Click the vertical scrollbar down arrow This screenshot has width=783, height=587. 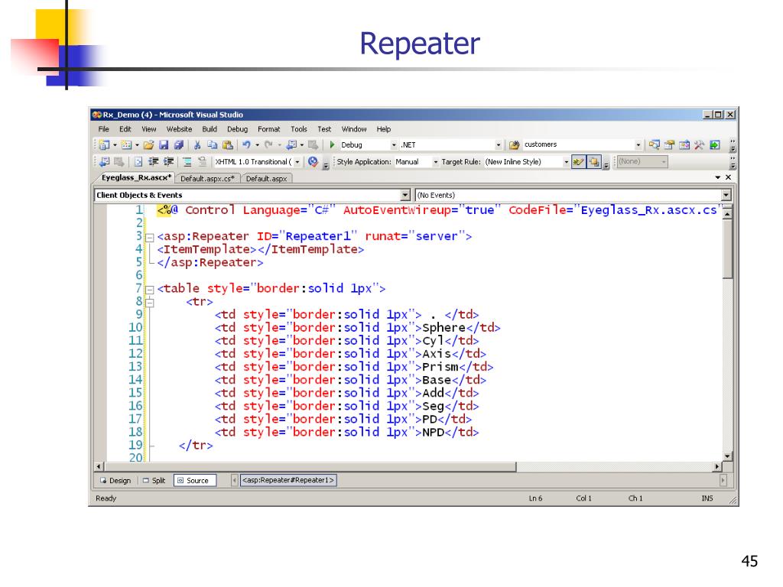727,456
